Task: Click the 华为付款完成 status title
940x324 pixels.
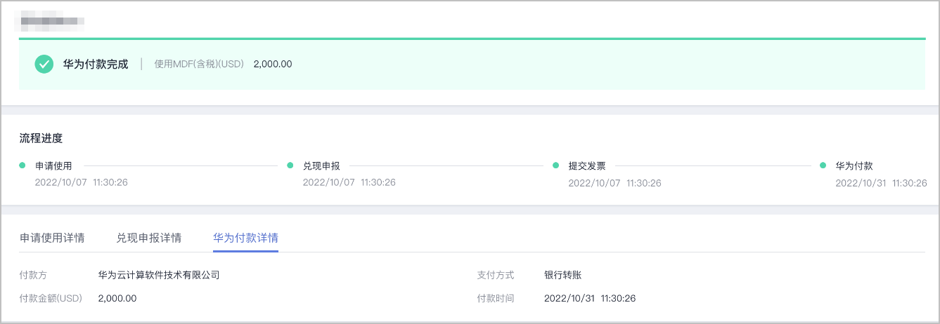Action: click(96, 64)
